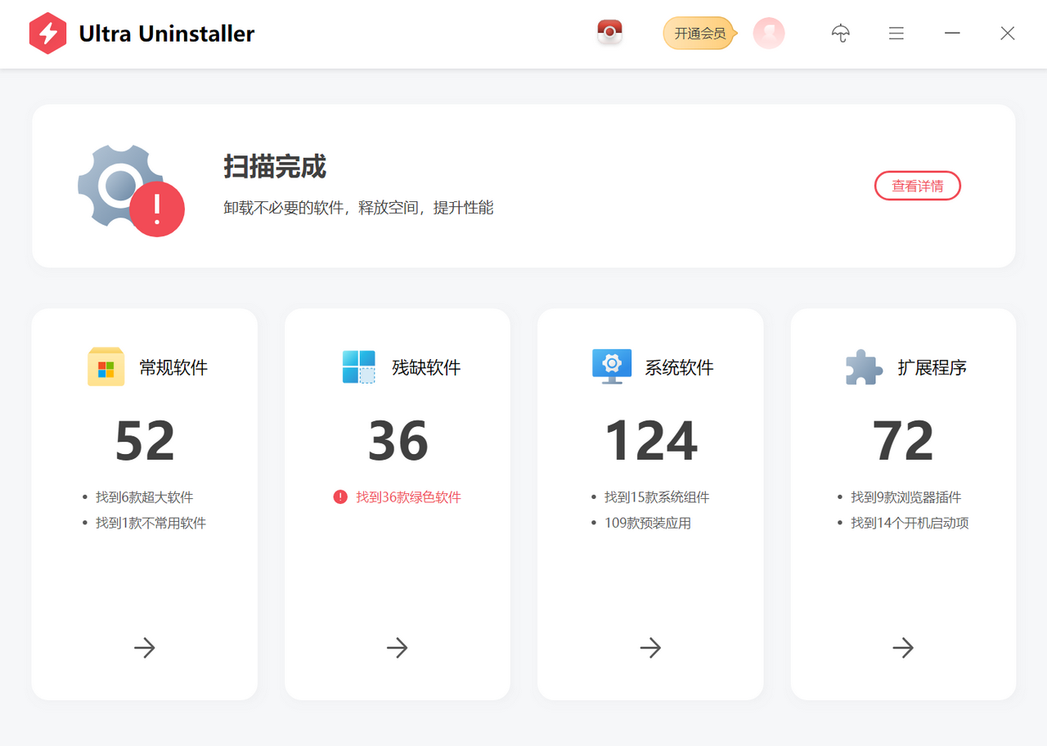Click the arrow under the 残缺软件 card

(397, 648)
